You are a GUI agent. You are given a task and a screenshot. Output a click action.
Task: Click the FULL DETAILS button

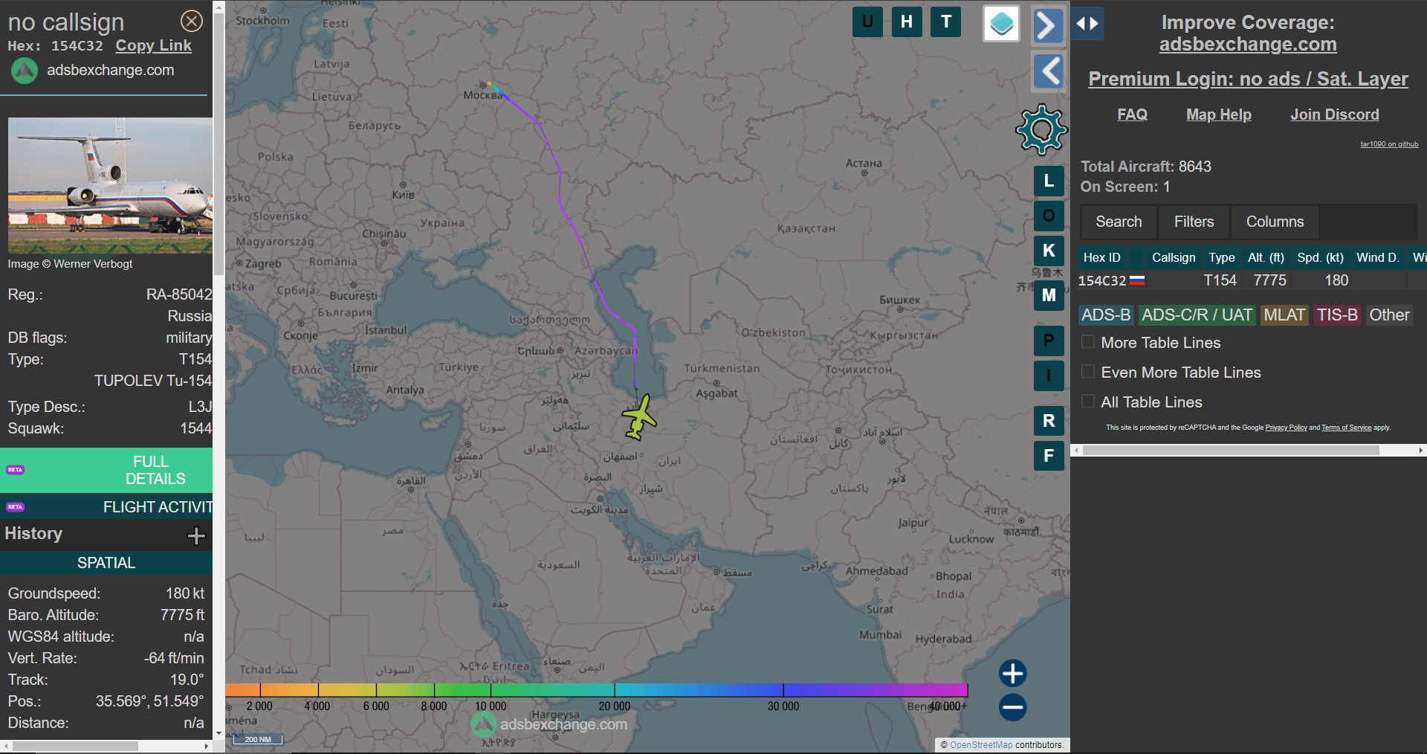point(106,470)
